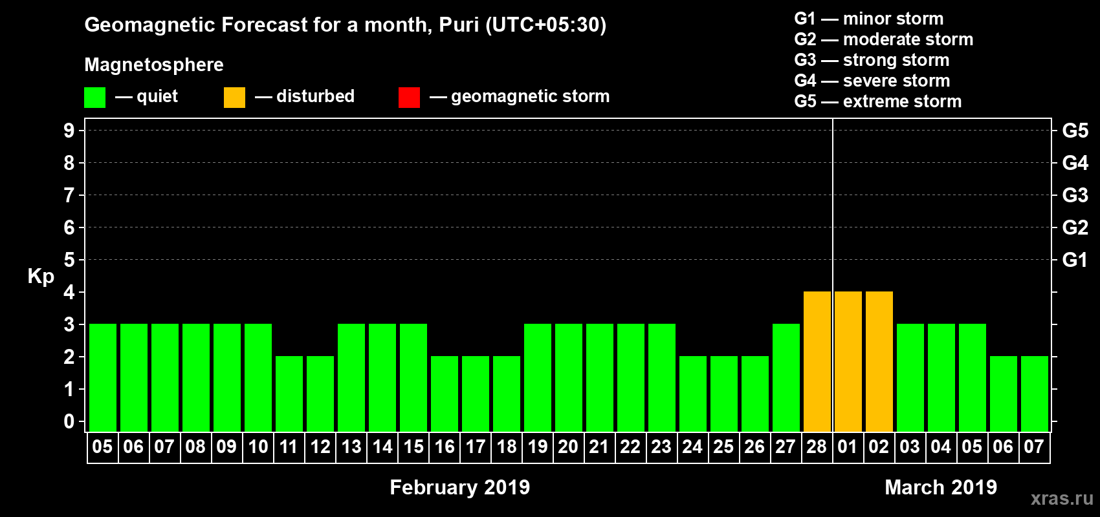This screenshot has width=1100, height=517.
Task: Click the date label 14 on axis
Action: click(x=382, y=447)
